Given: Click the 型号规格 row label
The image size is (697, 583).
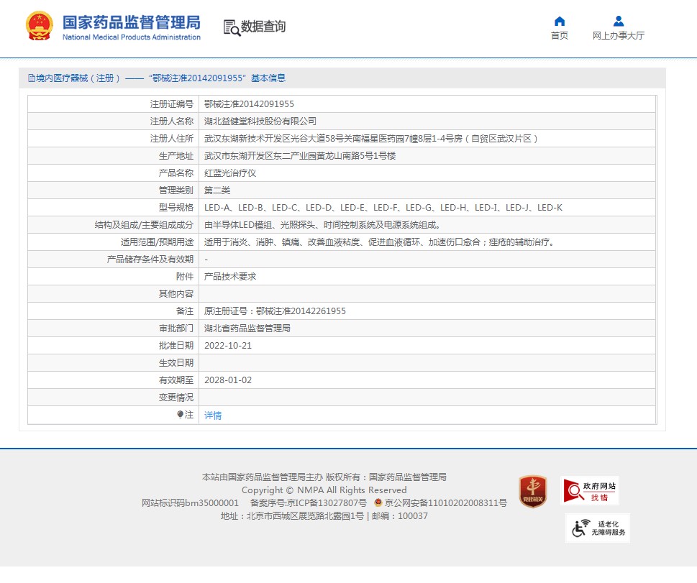Looking at the screenshot, I should (x=176, y=208).
